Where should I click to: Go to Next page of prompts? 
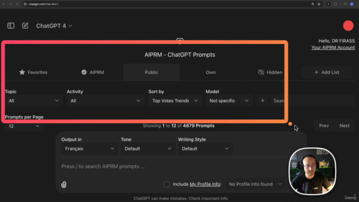tap(344, 126)
